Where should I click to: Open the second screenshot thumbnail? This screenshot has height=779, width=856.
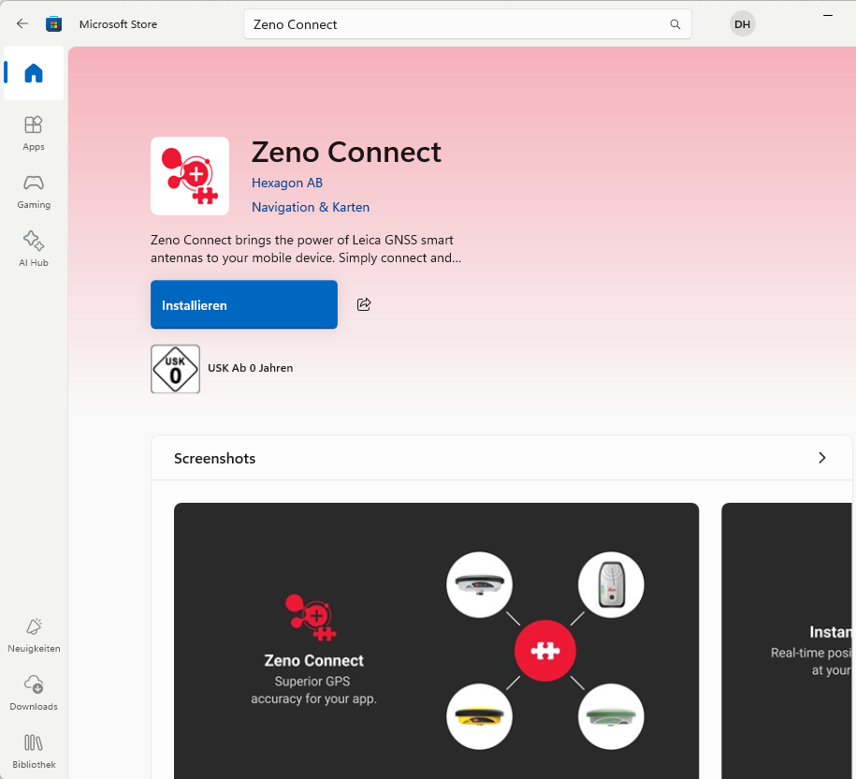(x=788, y=640)
